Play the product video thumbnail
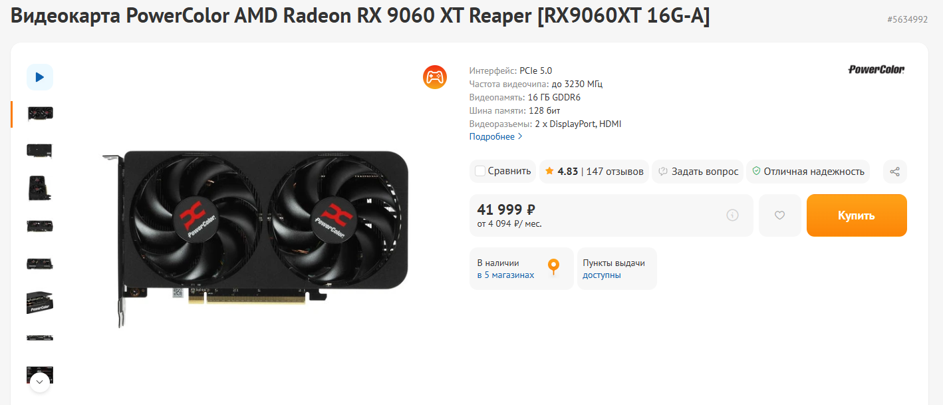Screen dimensions: 943x405 [40, 77]
